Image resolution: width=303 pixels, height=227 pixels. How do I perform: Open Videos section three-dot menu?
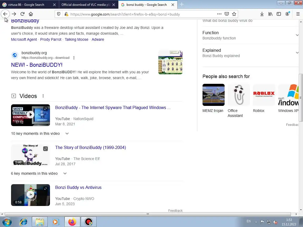pyautogui.click(x=43, y=96)
